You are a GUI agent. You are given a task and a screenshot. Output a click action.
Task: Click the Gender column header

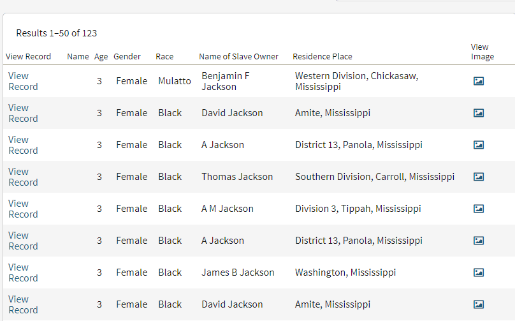click(x=127, y=57)
